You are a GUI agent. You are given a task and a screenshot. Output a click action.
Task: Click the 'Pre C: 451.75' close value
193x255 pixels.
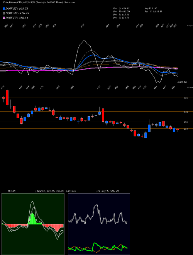(121, 18)
